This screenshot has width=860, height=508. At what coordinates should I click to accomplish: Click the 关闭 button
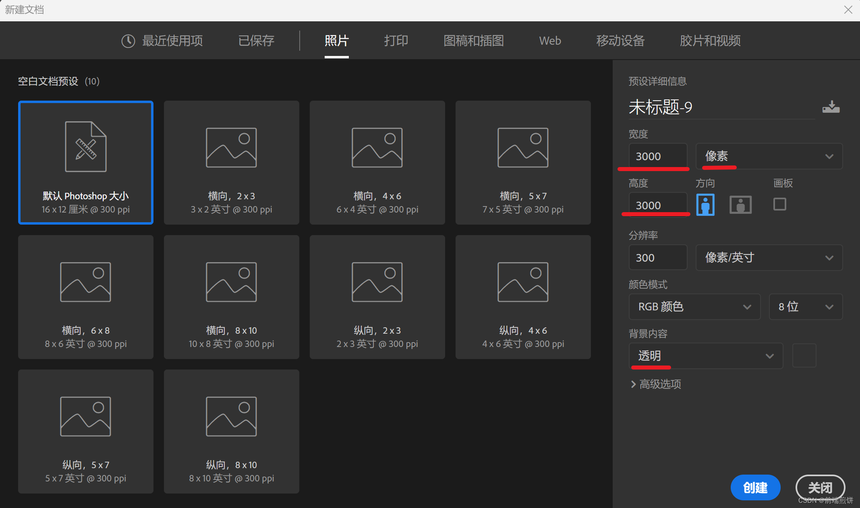[x=820, y=487]
